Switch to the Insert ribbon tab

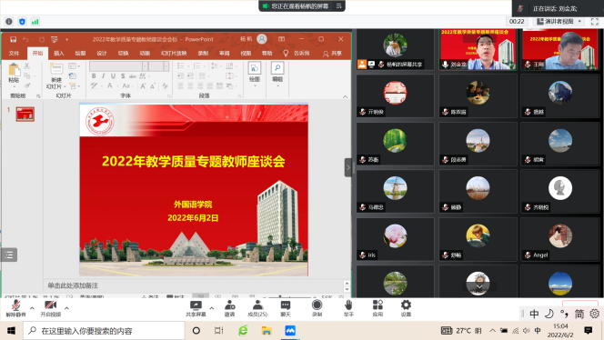[x=58, y=53]
